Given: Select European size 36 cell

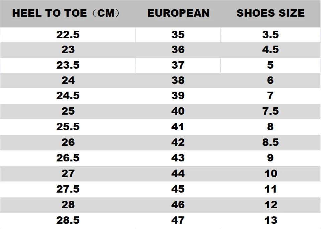Looking at the screenshot, I should click(178, 50).
